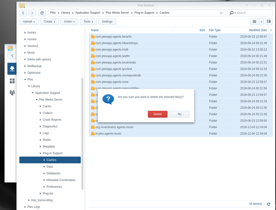Expand the Codecs folder tree arrow
The width and height of the screenshot is (276, 210).
[x=40, y=113]
